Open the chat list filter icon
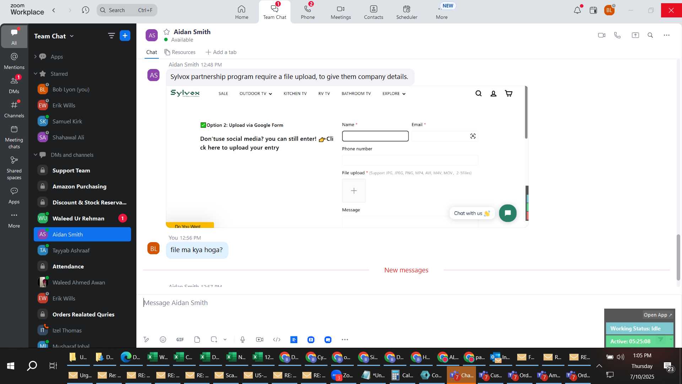The height and width of the screenshot is (384, 682). [111, 36]
